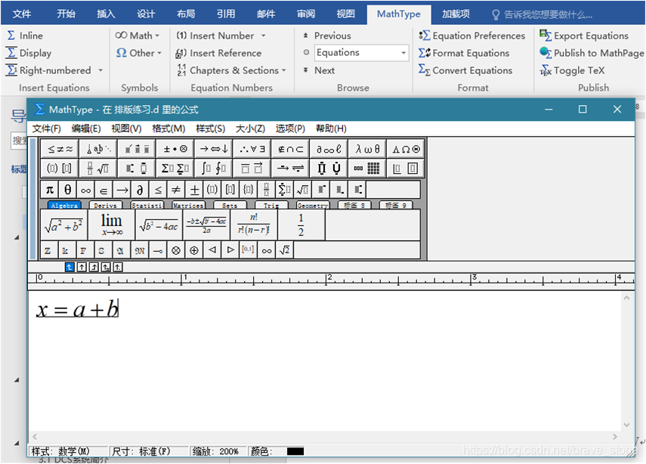Click Publish to MathPage
Image resolution: width=646 pixels, height=464 pixels.
592,53
